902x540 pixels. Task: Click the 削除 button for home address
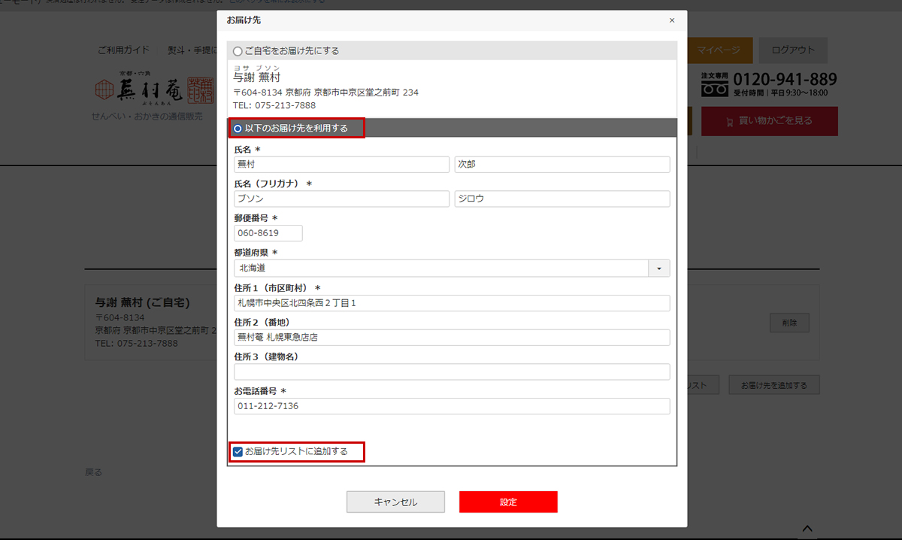788,323
